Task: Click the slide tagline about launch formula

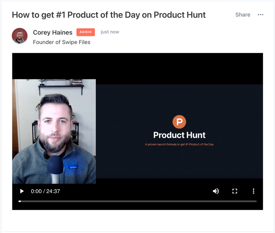Action: 179,144
